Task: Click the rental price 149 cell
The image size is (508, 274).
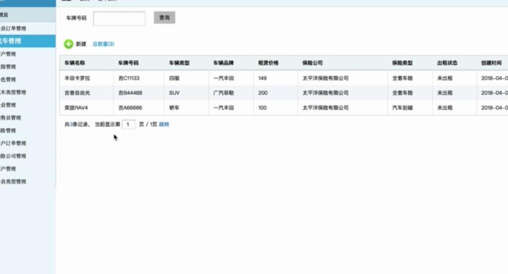Action: click(262, 78)
